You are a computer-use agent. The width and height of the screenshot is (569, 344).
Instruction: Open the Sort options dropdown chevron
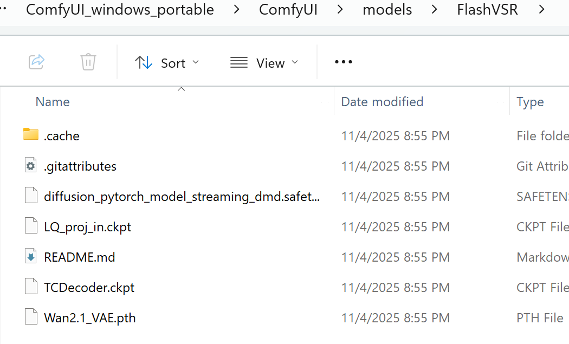tap(196, 62)
